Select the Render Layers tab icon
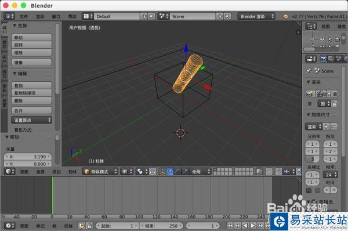The height and width of the screenshot is (231, 348). click(331, 59)
